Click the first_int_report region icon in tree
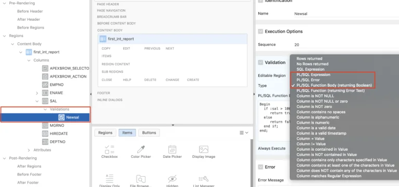 [29, 52]
